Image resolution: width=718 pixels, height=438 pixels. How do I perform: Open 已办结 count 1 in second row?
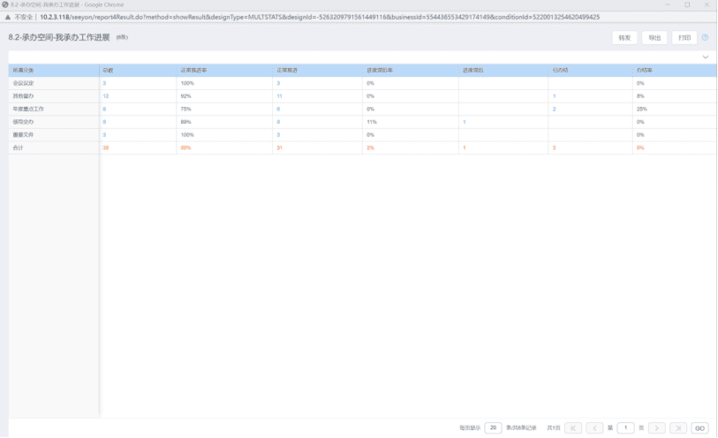pyautogui.click(x=554, y=96)
